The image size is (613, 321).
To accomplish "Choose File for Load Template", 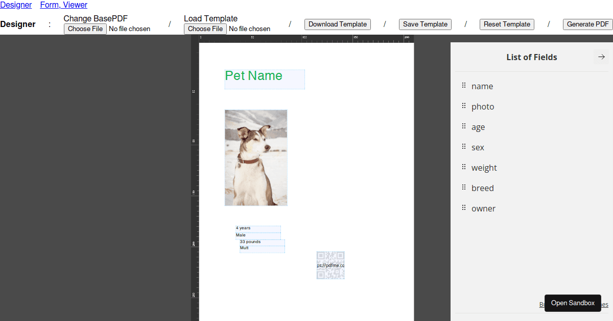I will (x=205, y=29).
